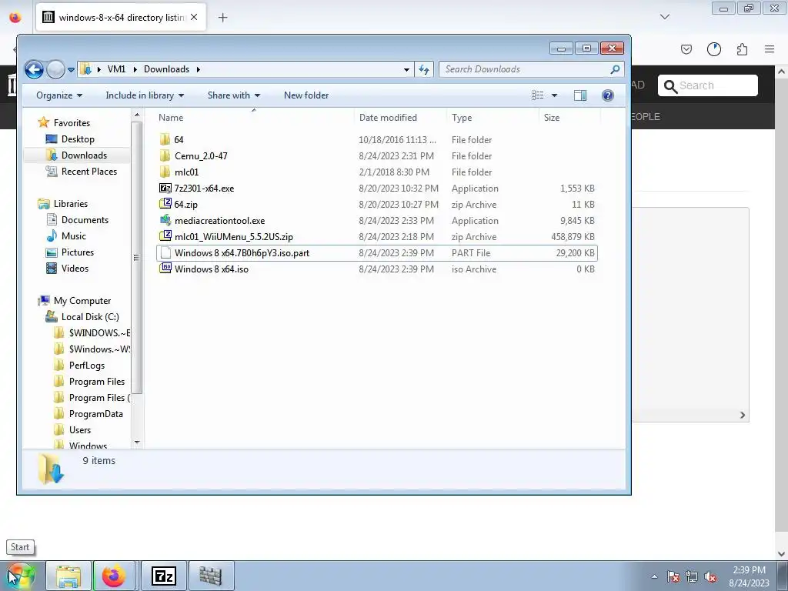The height and width of the screenshot is (591, 788).
Task: Create a New folder
Action: 306,95
